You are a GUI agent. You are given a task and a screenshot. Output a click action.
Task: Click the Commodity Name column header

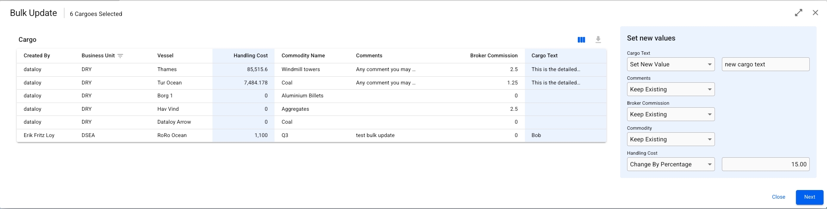[303, 56]
